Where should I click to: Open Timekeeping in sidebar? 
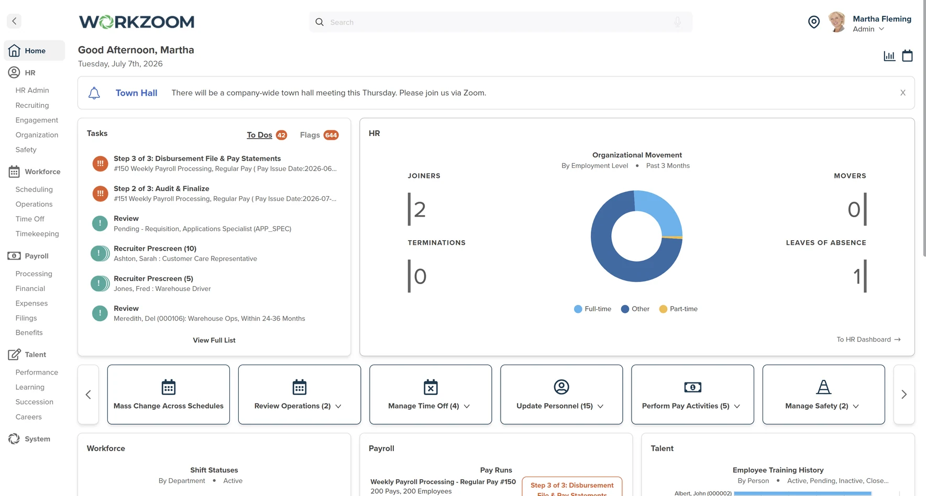[x=37, y=233]
